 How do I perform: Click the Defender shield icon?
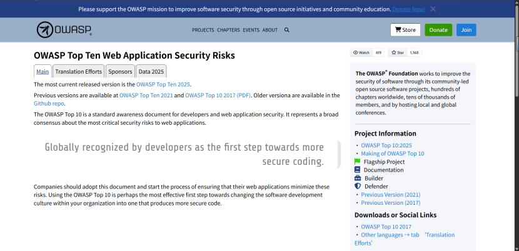[x=358, y=186]
